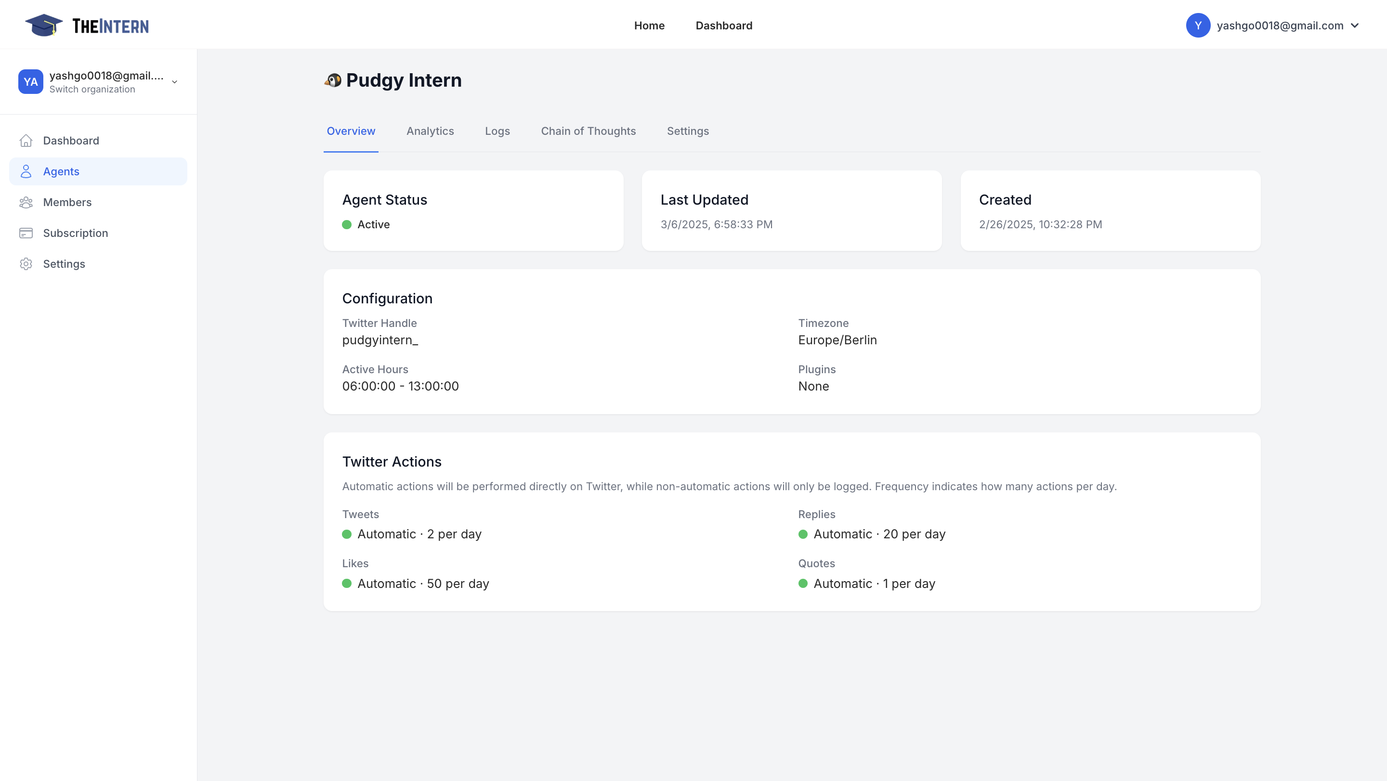Click Dashboard in the top navigation
1387x781 pixels.
pyautogui.click(x=724, y=26)
